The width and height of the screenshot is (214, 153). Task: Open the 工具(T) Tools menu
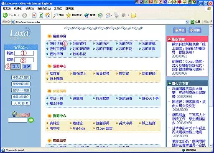58,9
